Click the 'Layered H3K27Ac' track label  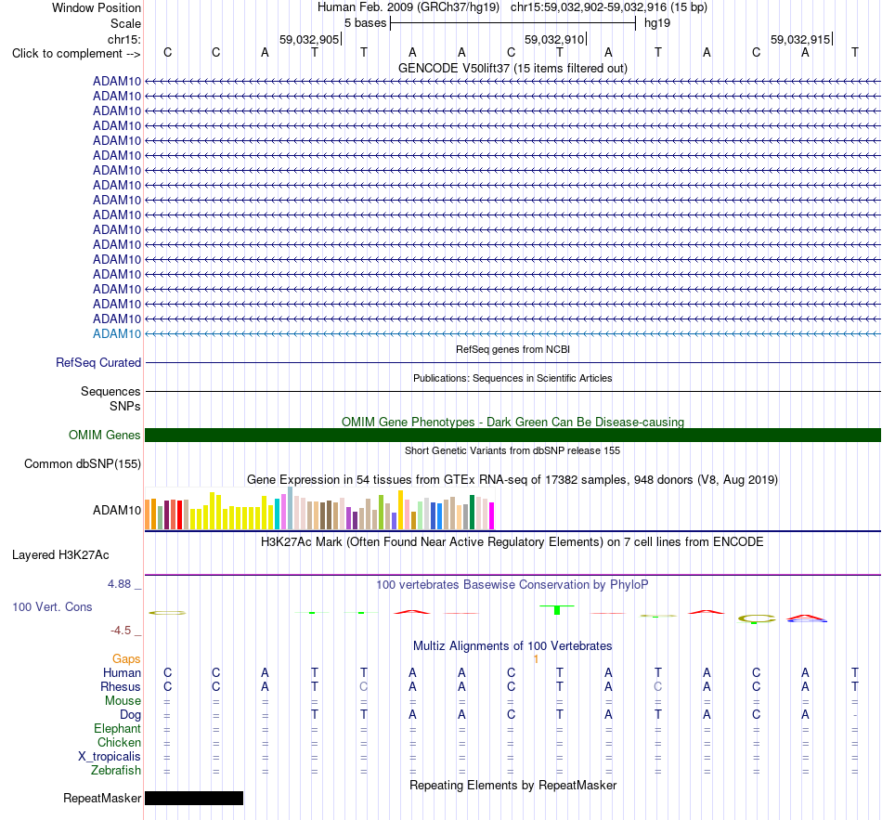pos(60,555)
